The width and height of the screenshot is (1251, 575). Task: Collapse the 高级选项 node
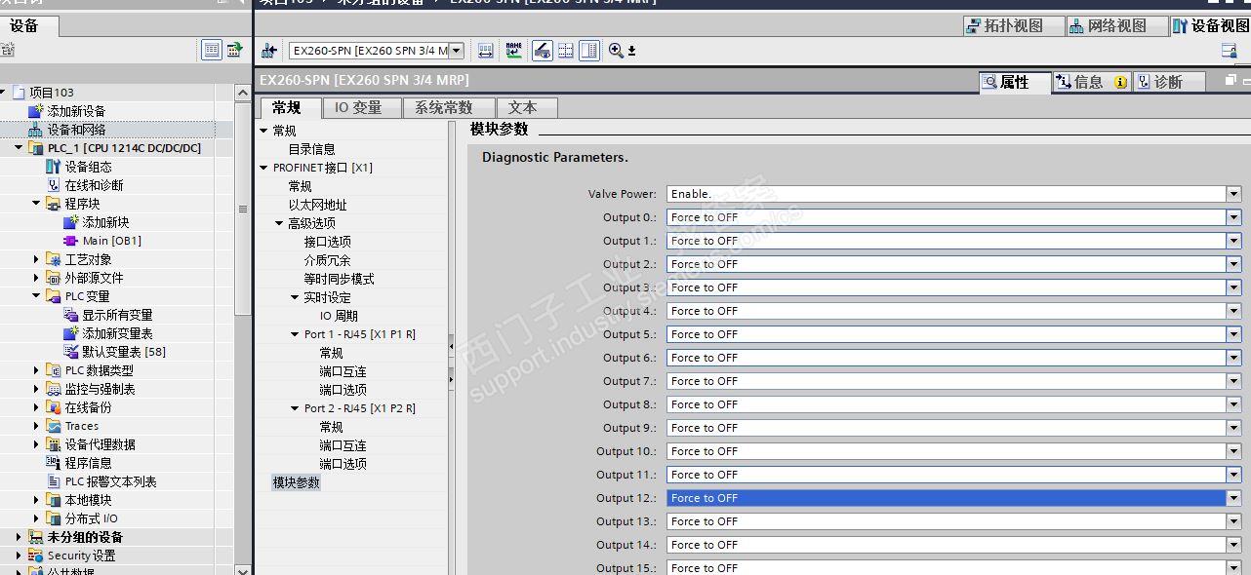[279, 223]
